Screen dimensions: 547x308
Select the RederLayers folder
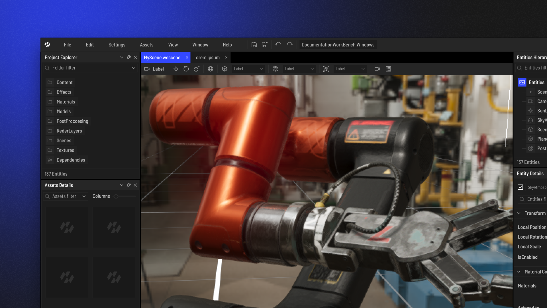click(65, 131)
